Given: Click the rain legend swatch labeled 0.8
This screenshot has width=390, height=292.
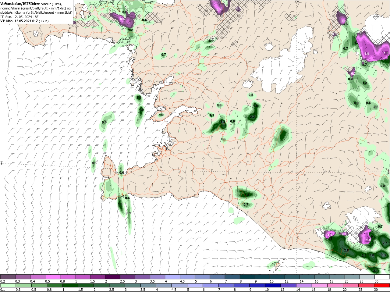Looking at the screenshot, I should click(55, 285).
